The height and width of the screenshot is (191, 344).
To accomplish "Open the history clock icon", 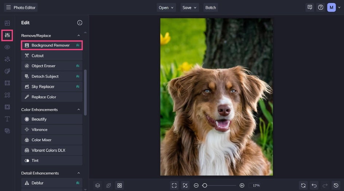I will coord(336,186).
